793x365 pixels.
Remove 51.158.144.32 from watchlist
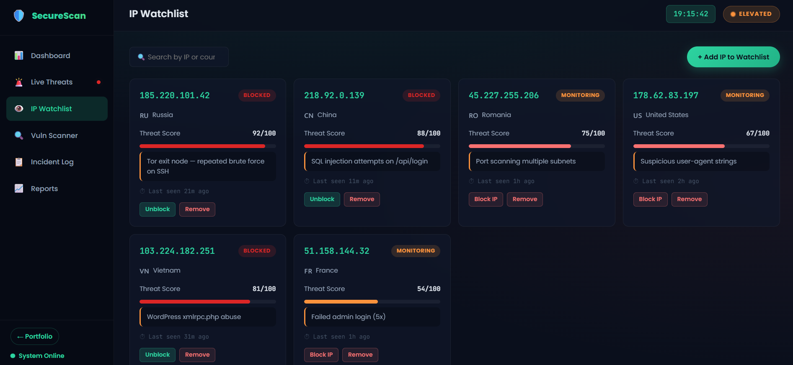(360, 355)
